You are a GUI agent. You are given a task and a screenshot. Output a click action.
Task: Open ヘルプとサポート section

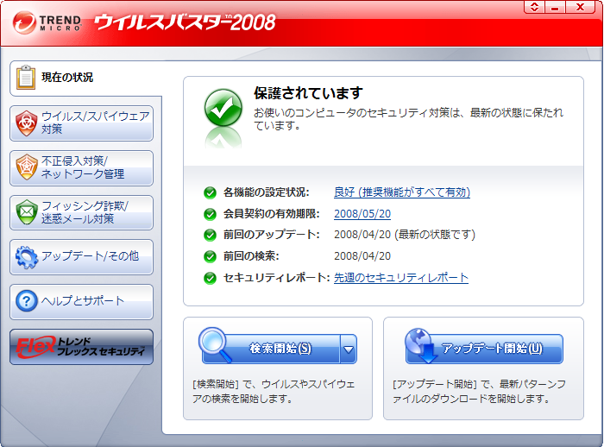81,302
